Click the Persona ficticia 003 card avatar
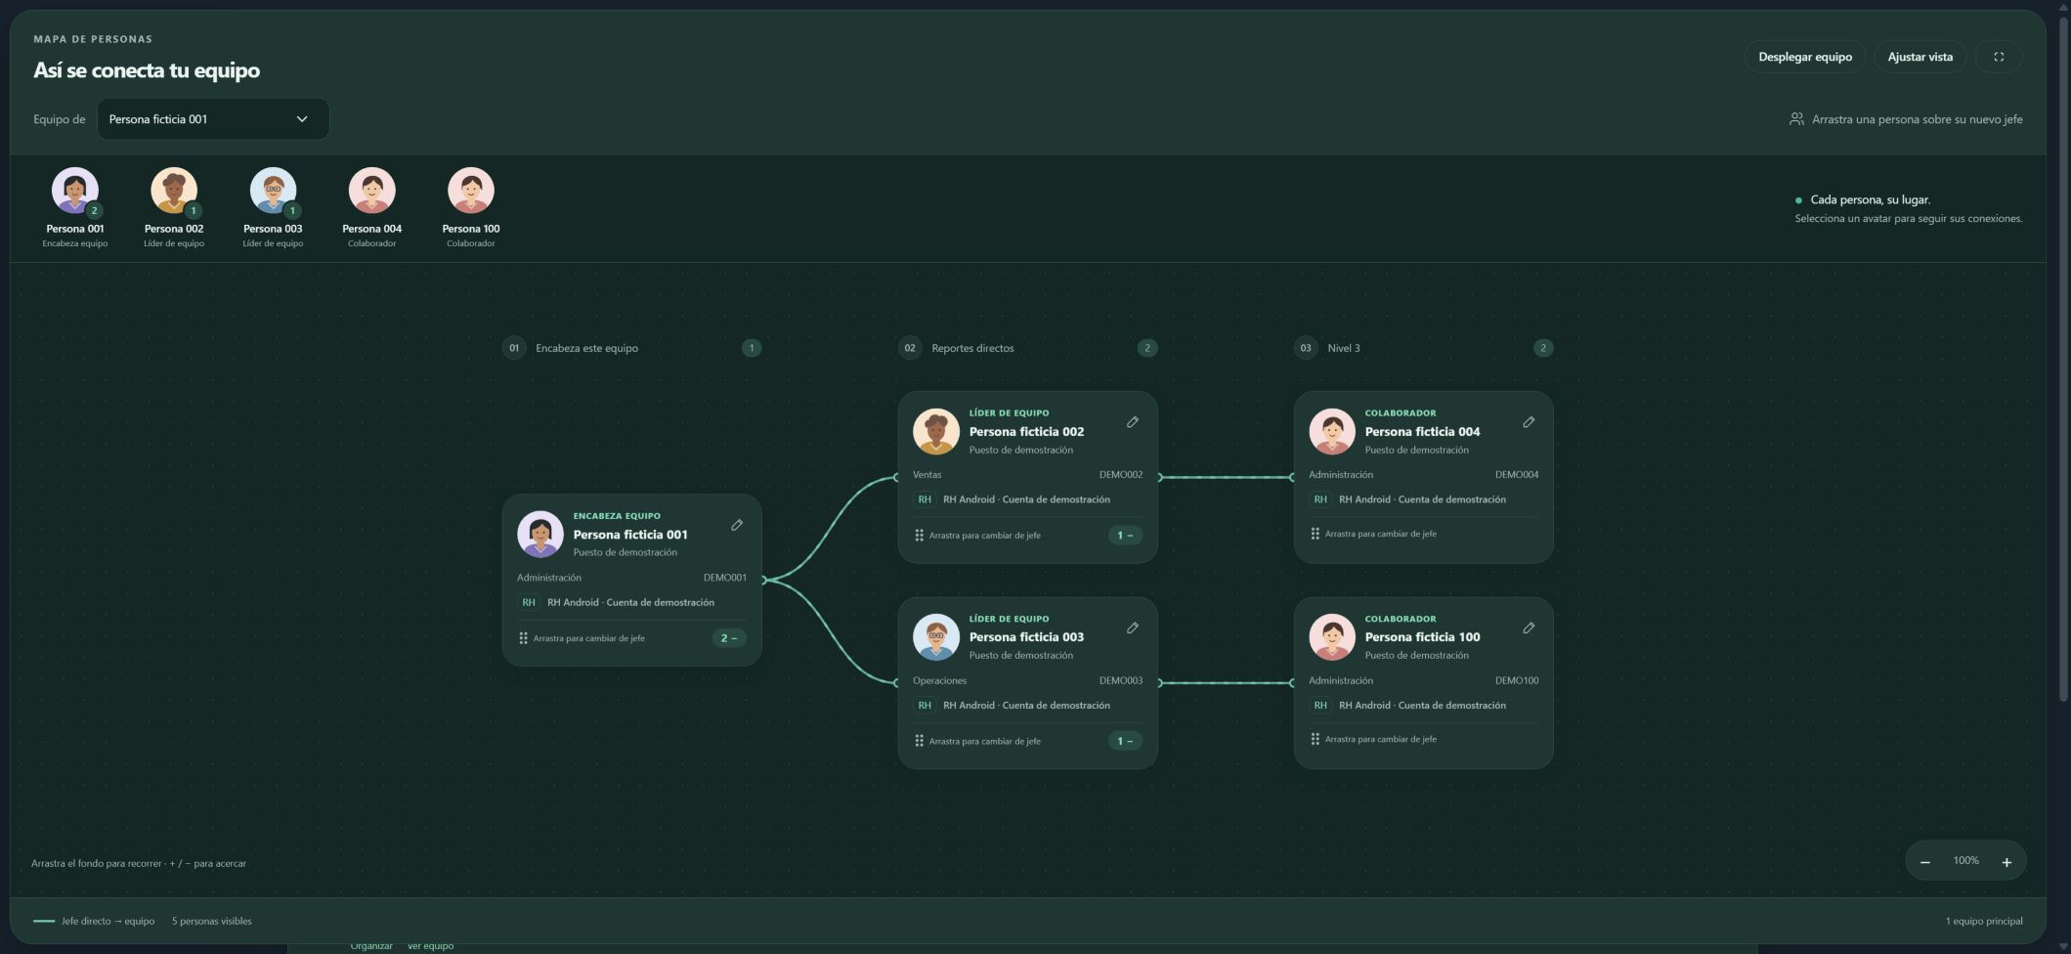The height and width of the screenshot is (954, 2071). pos(936,636)
